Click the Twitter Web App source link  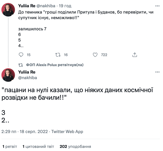coord(67,131)
